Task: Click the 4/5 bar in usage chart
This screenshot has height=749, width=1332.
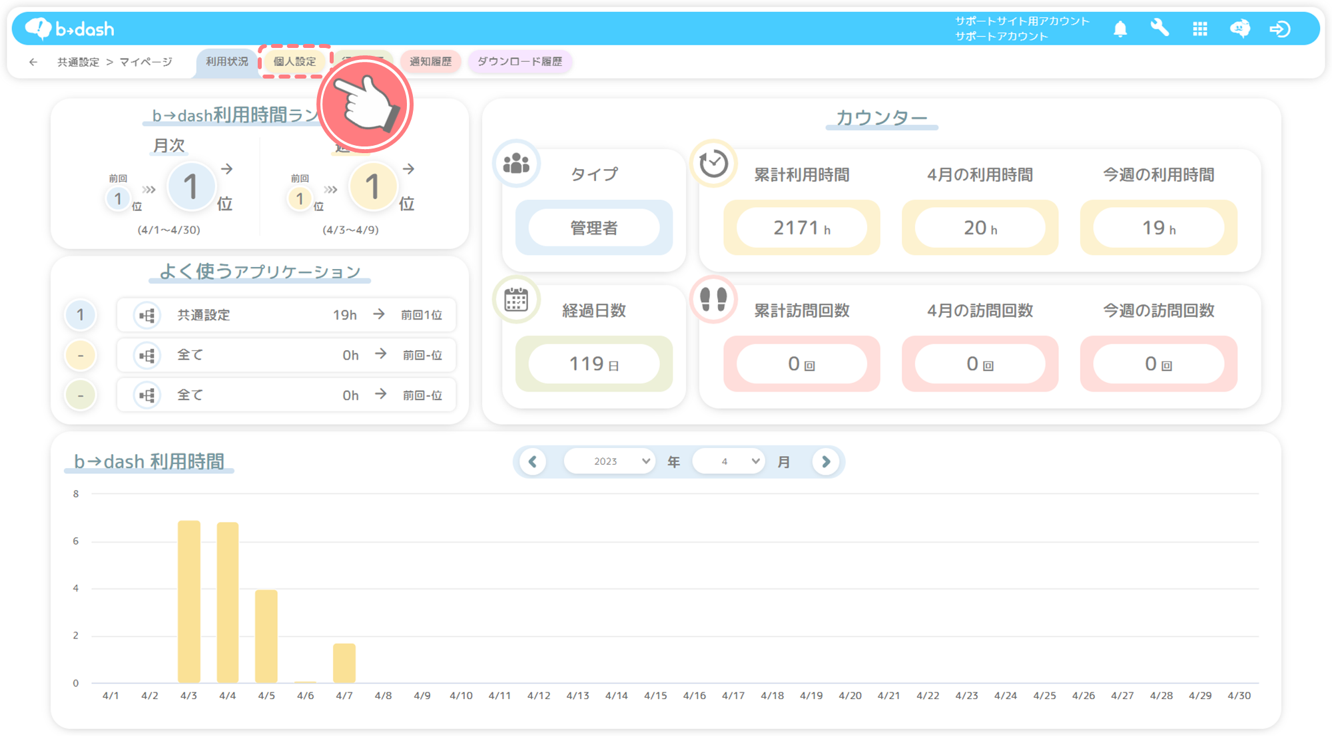Action: coord(266,636)
